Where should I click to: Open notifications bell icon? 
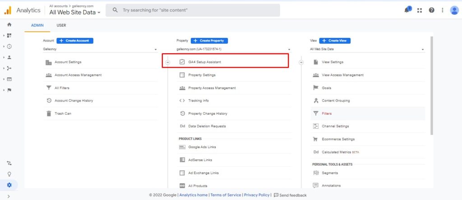[407, 10]
